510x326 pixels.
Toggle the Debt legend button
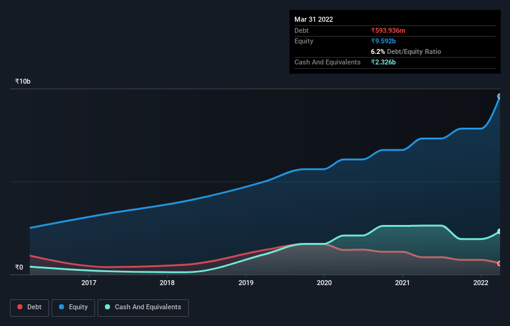(x=30, y=308)
